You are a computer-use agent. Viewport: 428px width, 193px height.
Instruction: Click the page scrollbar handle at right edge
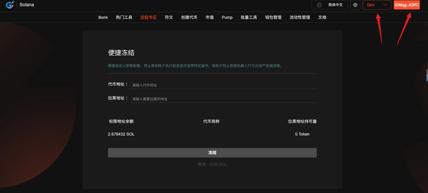[x=427, y=75]
